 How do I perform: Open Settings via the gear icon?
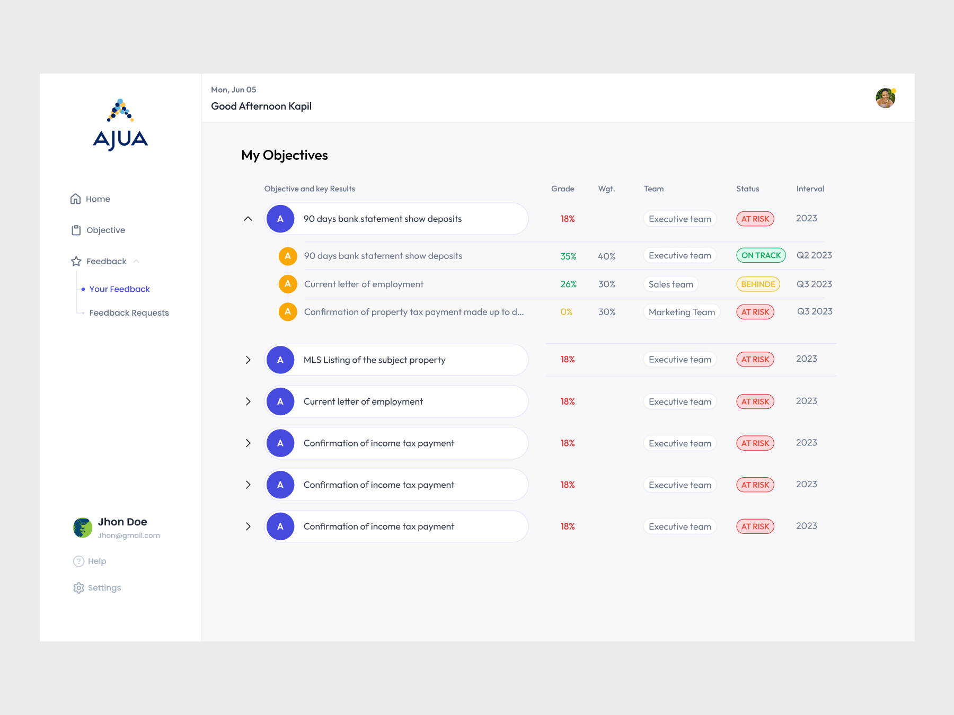78,588
